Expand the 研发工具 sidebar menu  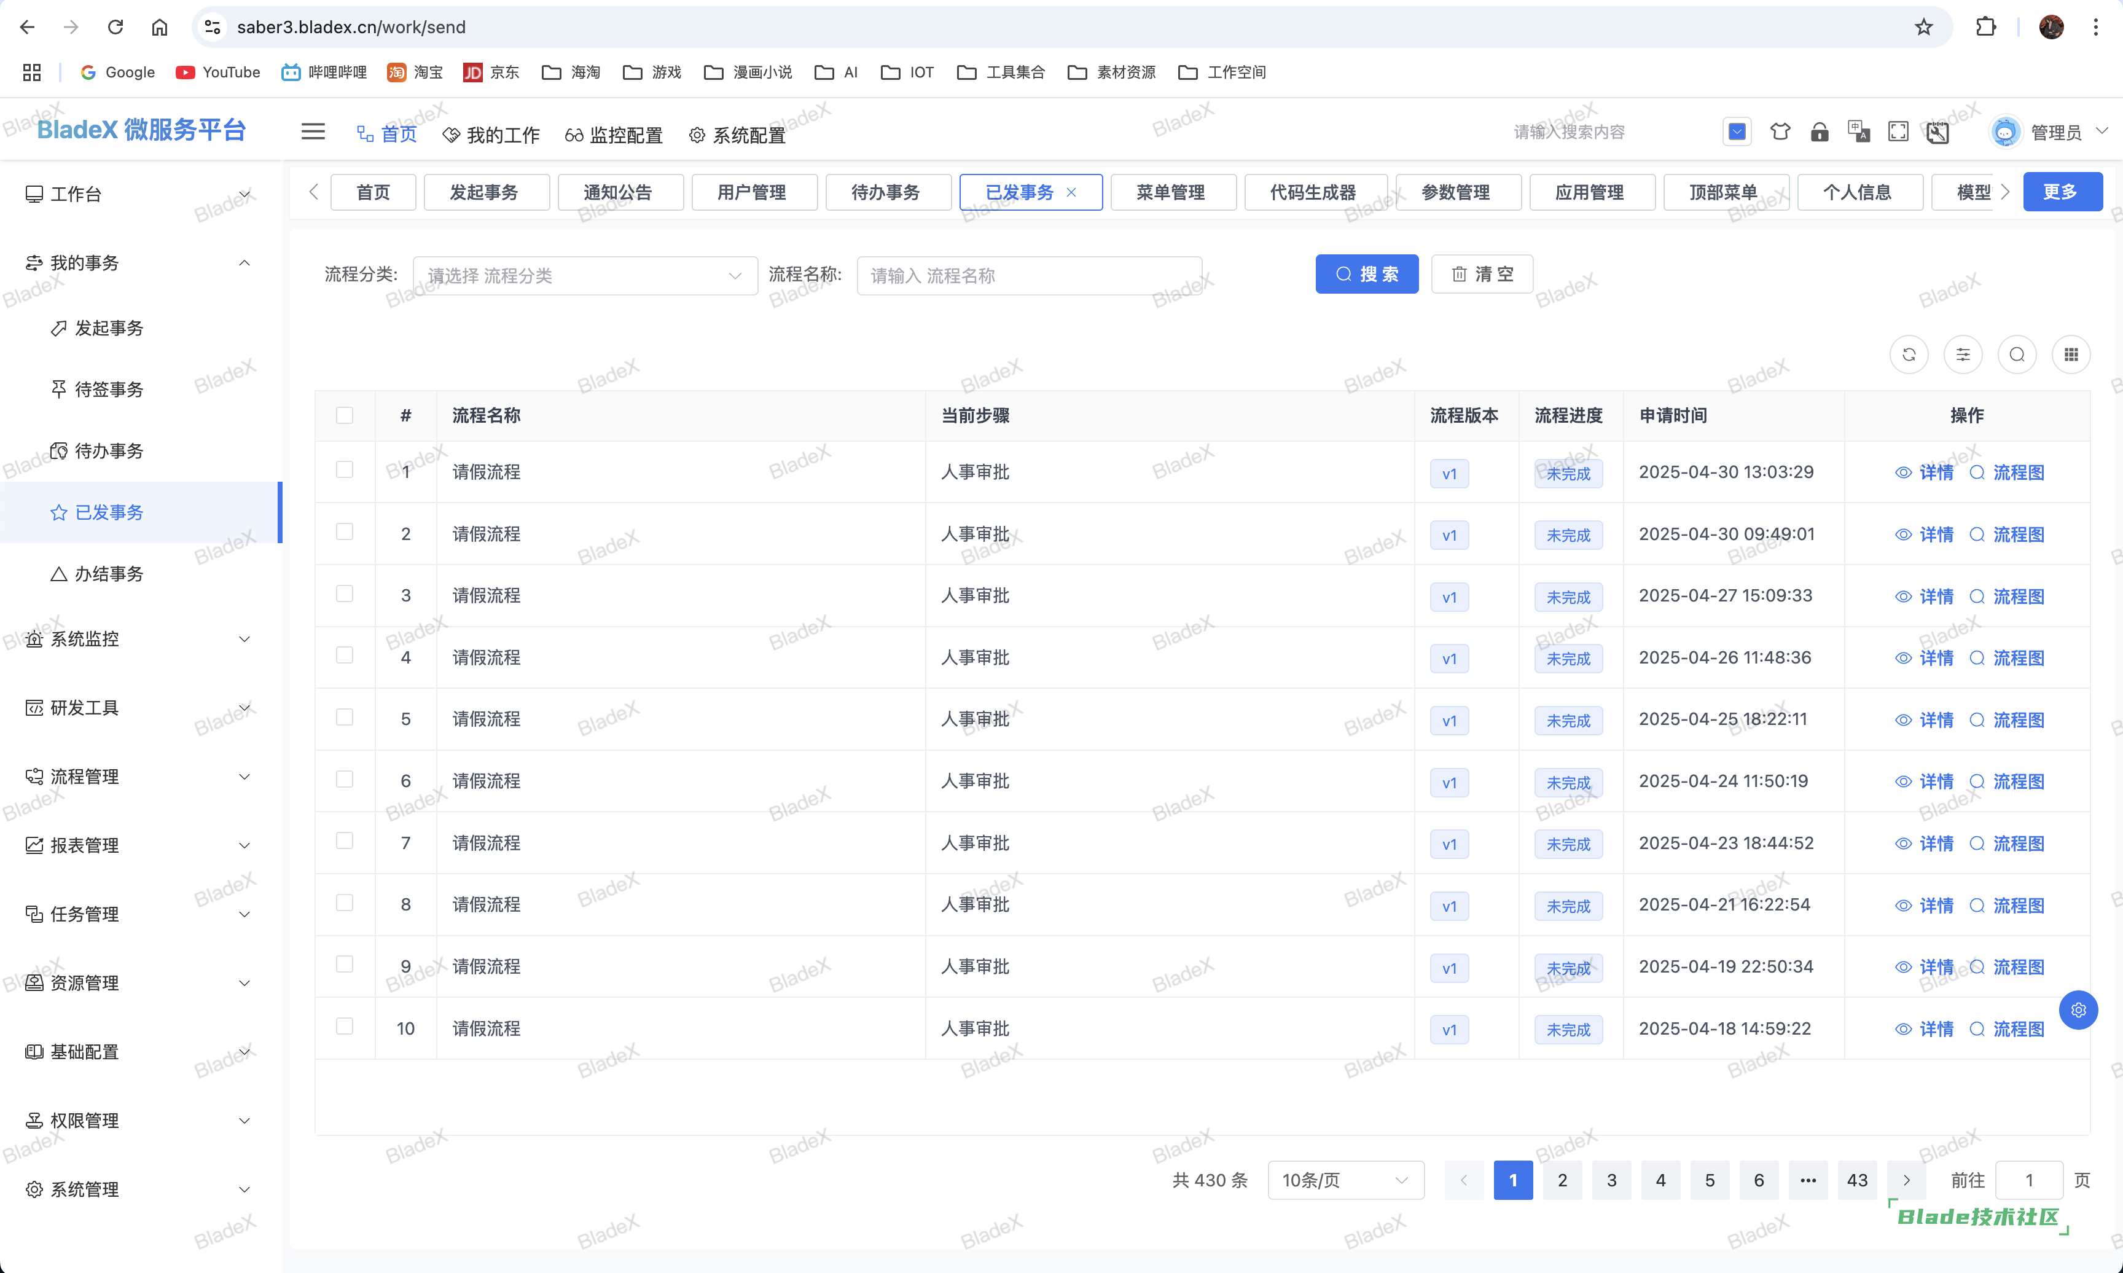coord(141,708)
